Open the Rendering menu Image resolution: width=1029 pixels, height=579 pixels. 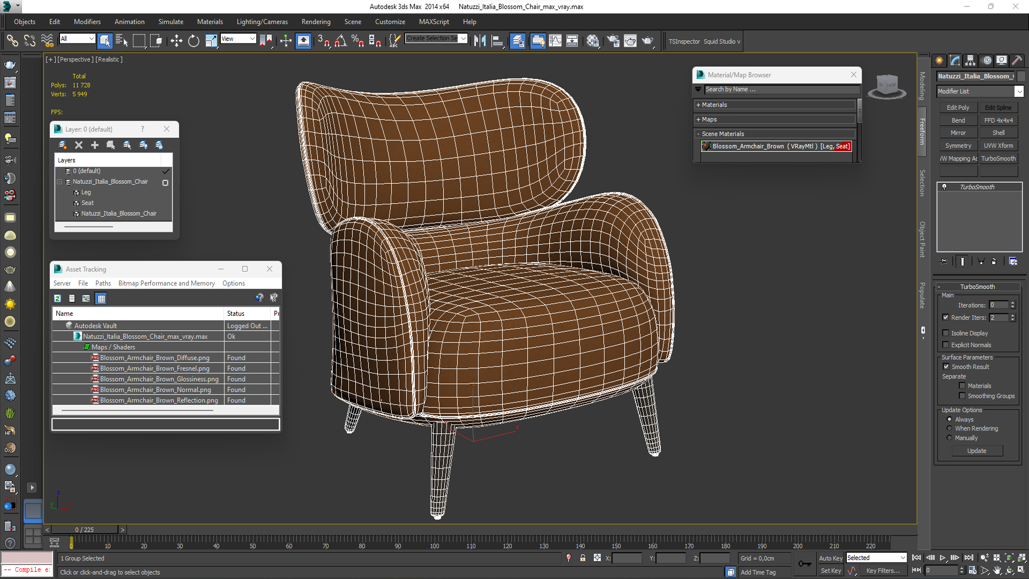[x=316, y=22]
